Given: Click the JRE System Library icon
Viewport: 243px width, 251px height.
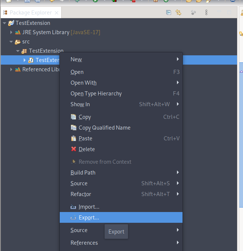Looking at the screenshot, I should click(17, 32).
